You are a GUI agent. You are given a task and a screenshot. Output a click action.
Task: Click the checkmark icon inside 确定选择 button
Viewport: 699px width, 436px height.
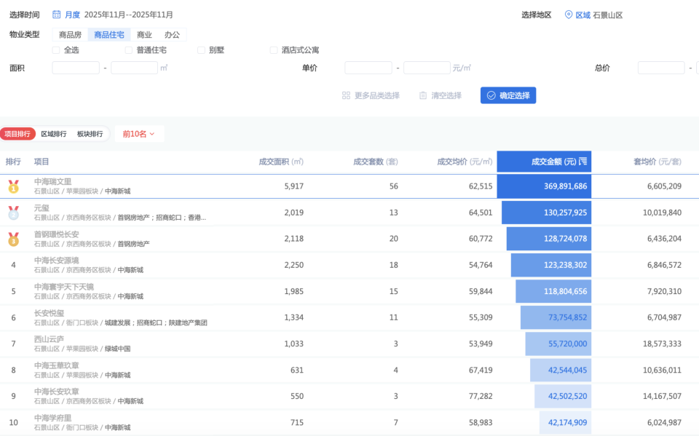[493, 95]
